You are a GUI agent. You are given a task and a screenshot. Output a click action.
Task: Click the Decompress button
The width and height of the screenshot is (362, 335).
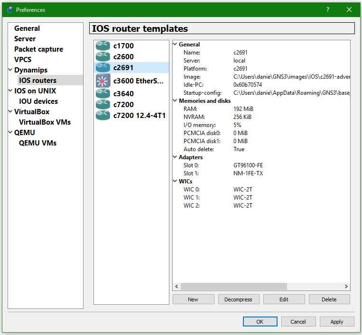point(239,299)
